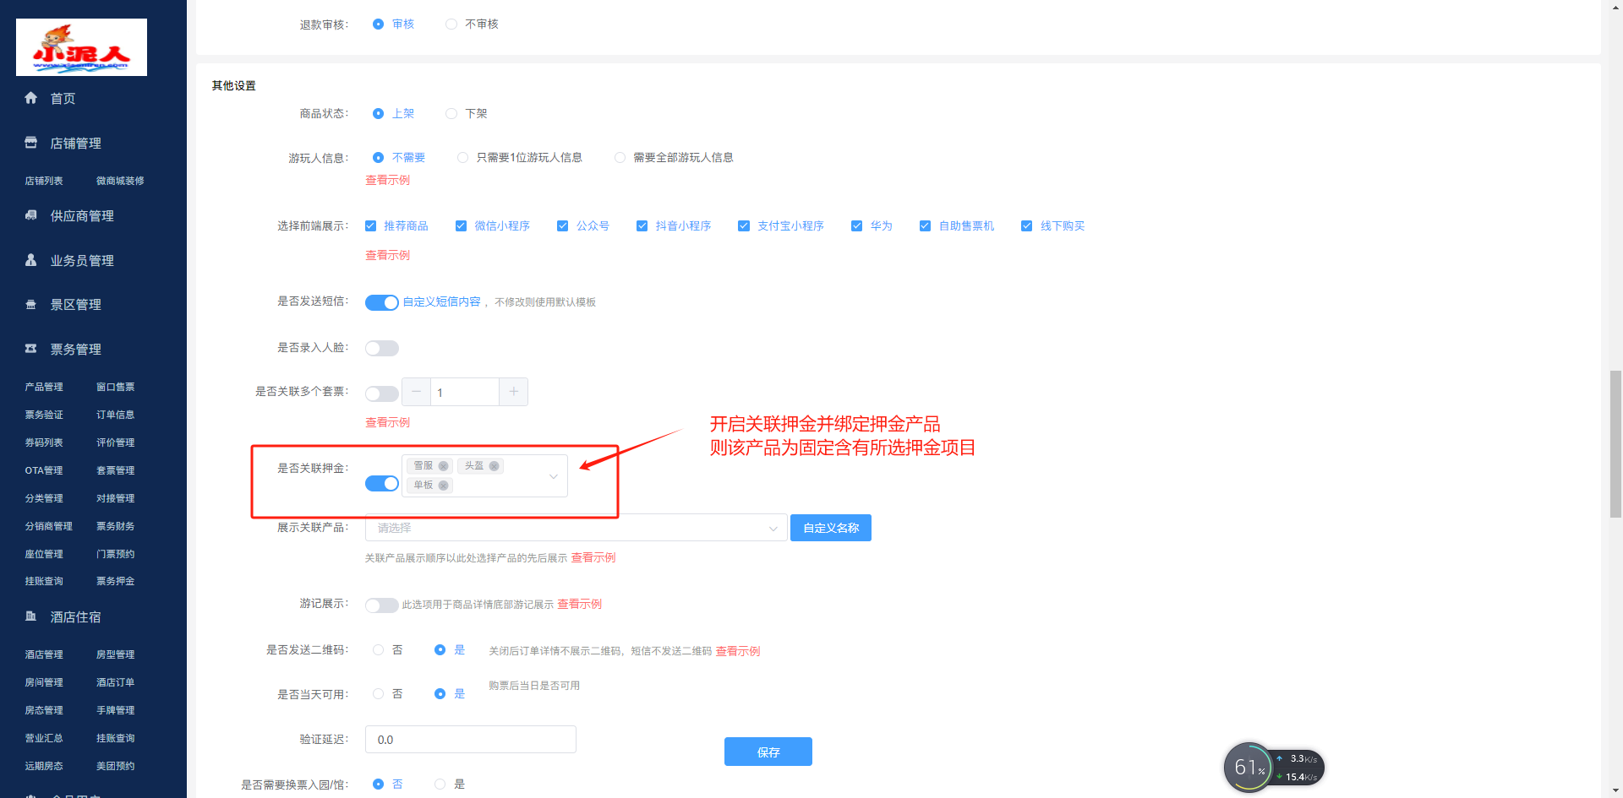Viewport: 1623px width, 798px height.
Task: Click the 验证延迟 input field
Action: tap(470, 740)
